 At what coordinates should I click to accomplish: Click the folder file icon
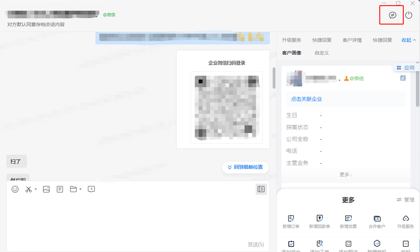[x=73, y=189]
